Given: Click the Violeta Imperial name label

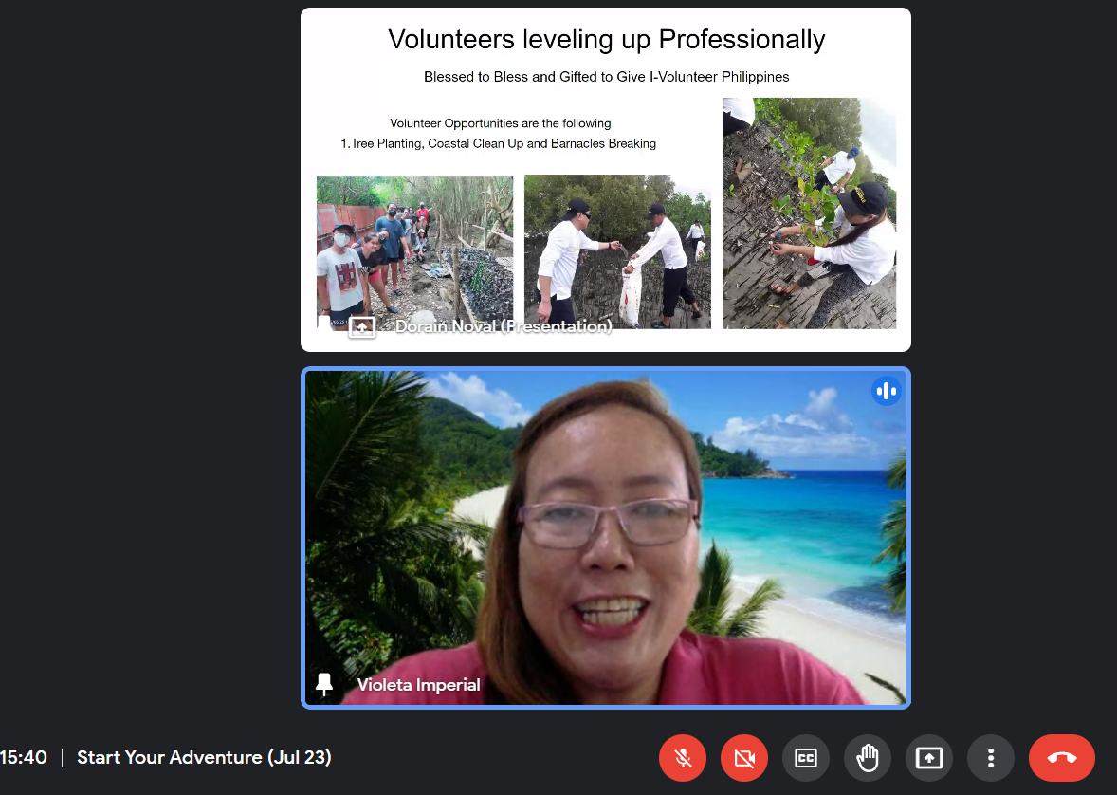Looking at the screenshot, I should 418,685.
